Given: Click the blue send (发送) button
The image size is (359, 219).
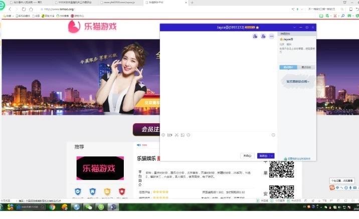Looking at the screenshot, I should pos(263,156).
